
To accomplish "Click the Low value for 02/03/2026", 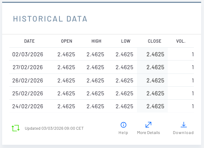I will (x=124, y=54).
